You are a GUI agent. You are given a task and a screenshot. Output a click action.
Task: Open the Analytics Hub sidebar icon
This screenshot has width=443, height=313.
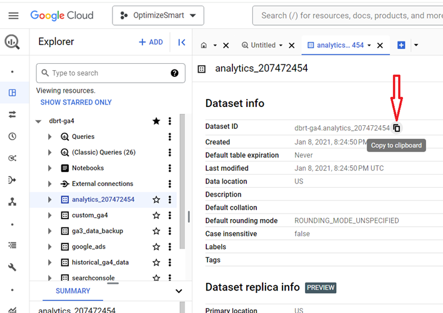[x=12, y=158]
